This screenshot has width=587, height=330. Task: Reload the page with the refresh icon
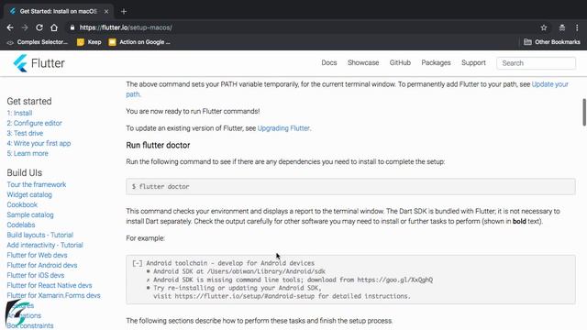(x=39, y=27)
